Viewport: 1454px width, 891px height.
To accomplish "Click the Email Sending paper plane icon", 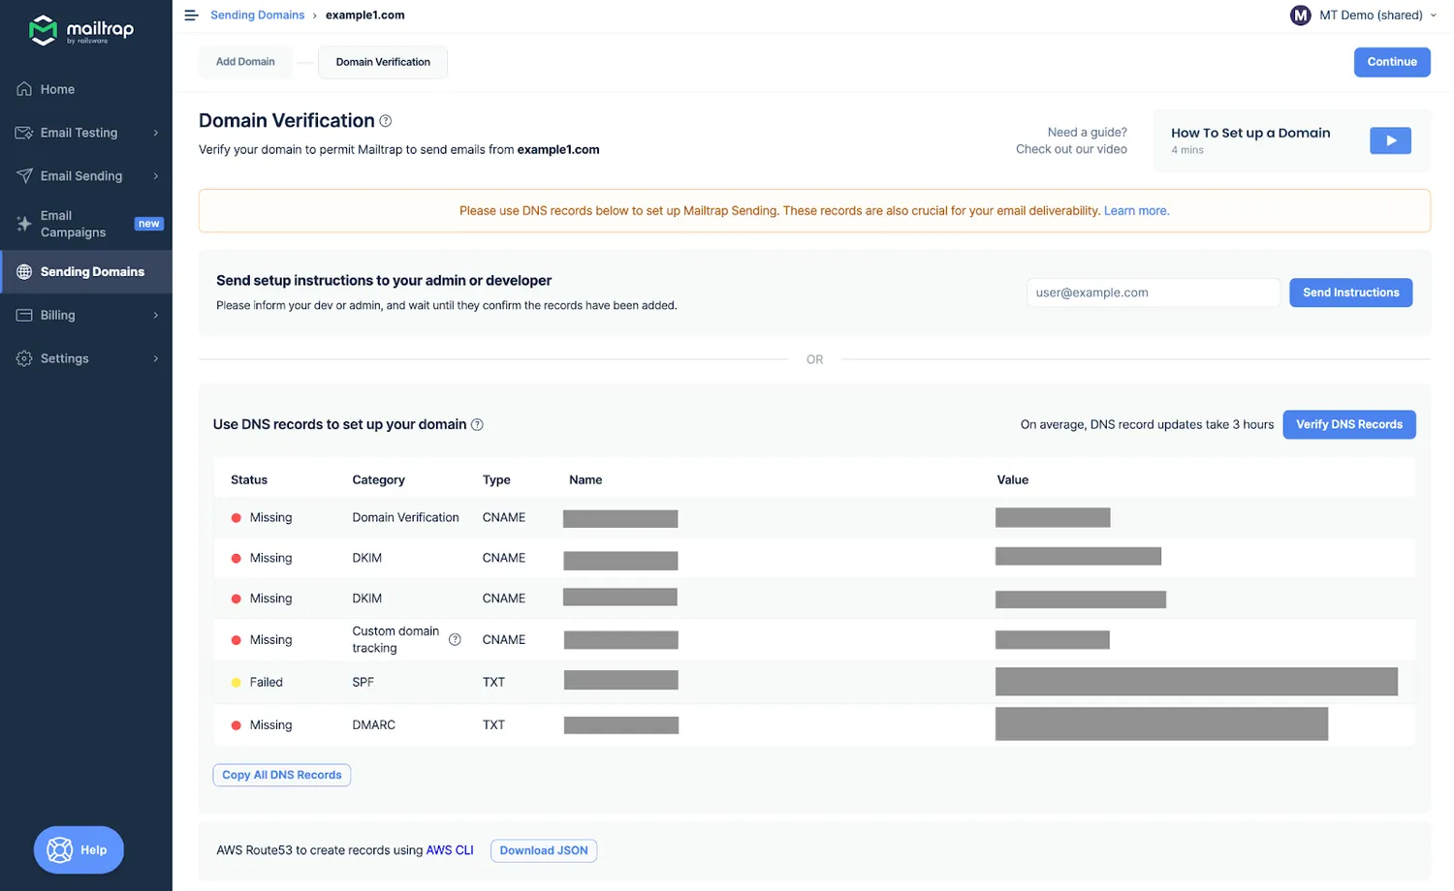I will click(24, 175).
